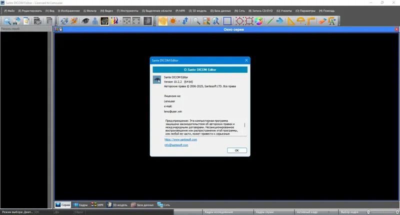Click the colored figures icon
The width and height of the screenshot is (400, 215).
pyautogui.click(x=114, y=21)
